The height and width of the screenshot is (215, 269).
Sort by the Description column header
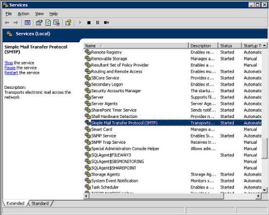[203, 46]
